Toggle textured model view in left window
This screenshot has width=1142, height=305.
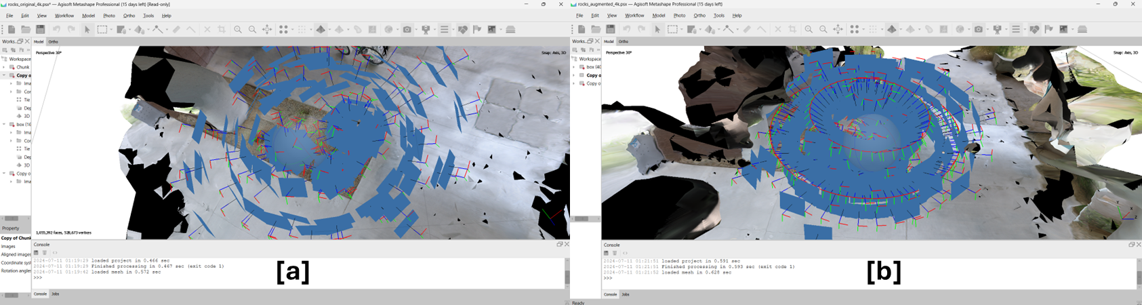pos(321,29)
